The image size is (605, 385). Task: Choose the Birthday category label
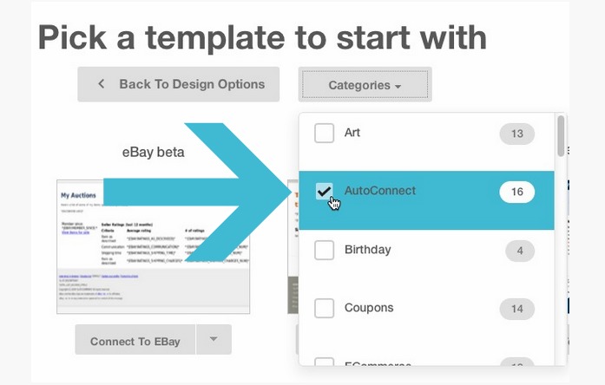point(368,250)
